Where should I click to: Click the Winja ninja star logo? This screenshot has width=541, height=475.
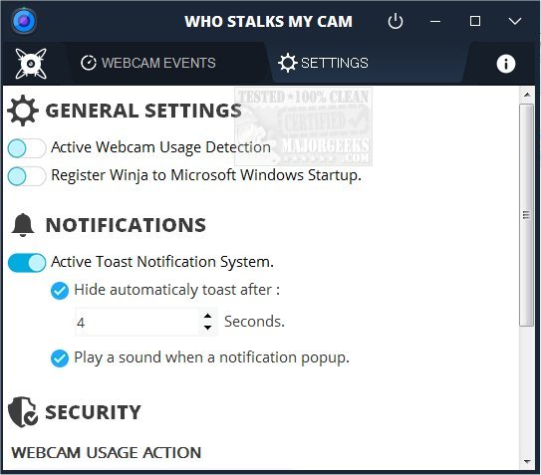(31, 64)
